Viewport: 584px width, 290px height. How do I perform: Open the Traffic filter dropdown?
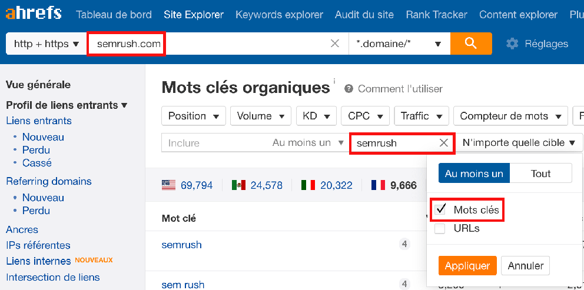422,116
